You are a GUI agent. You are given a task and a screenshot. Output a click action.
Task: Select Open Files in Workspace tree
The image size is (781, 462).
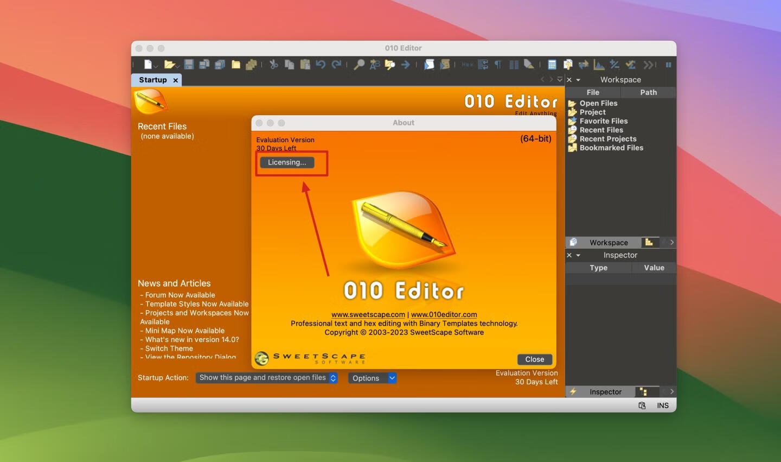click(x=598, y=103)
